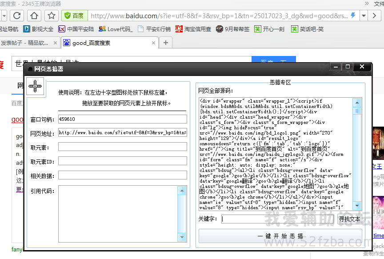Screen dimensions: 384x259
Task: Open 平安E行销 bookmark
Action: 154,29
